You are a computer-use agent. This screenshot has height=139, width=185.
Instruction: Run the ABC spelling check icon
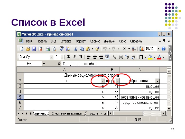pos(61,48)
